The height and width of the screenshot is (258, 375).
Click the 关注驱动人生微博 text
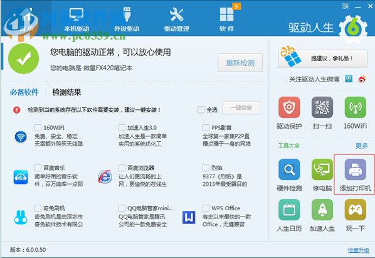click(x=314, y=79)
